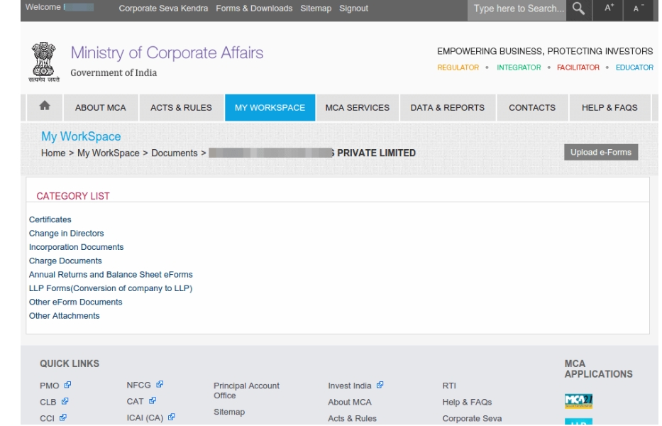Image resolution: width=662 pixels, height=426 pixels.
Task: Open the CAT quick link
Action: click(135, 401)
